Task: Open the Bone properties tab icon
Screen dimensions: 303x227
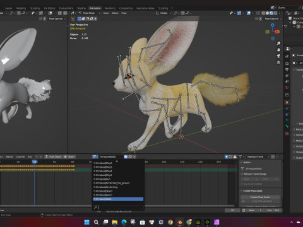Action: (x=287, y=126)
